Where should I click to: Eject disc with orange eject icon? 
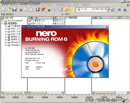[x=66, y=9]
